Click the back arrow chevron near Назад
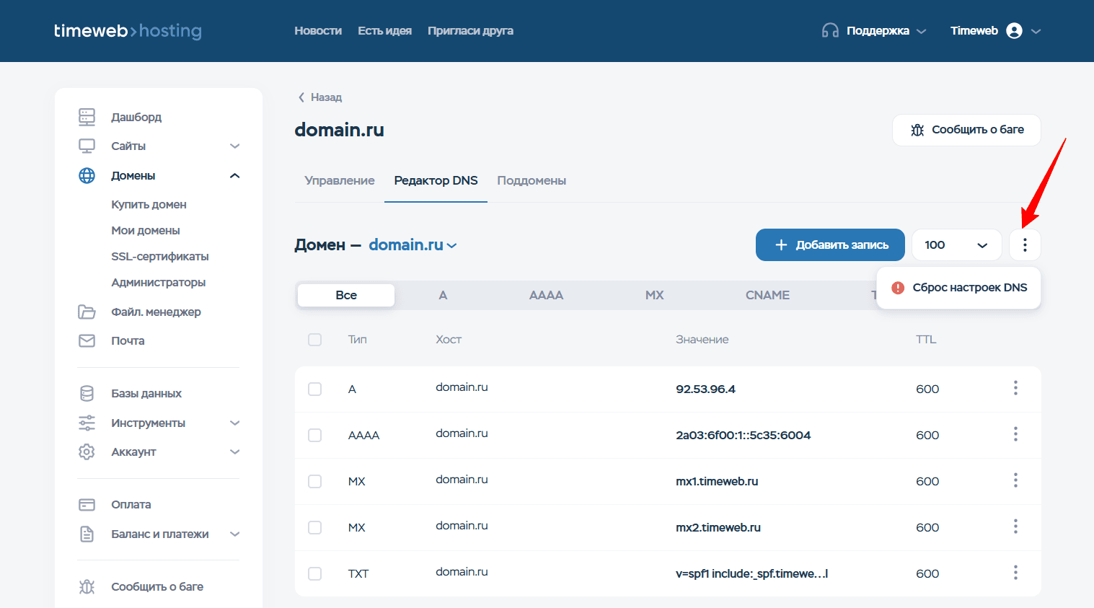1094x608 pixels. (301, 97)
